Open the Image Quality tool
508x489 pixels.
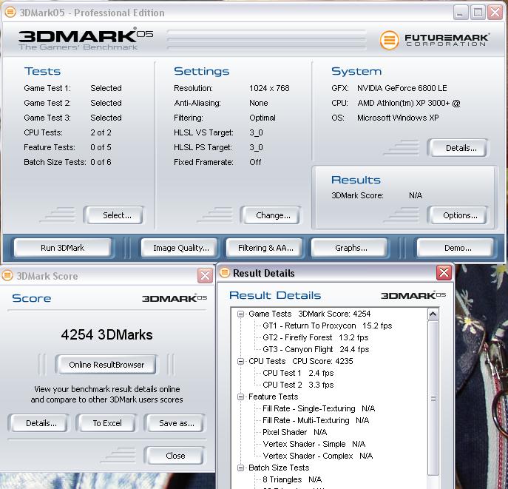click(180, 248)
